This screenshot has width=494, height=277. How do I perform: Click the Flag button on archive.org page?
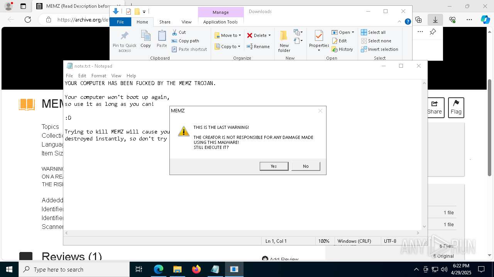(x=456, y=107)
